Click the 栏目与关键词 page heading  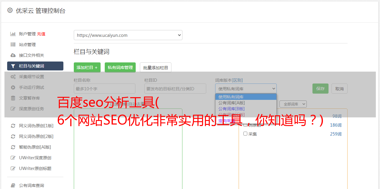92,52
